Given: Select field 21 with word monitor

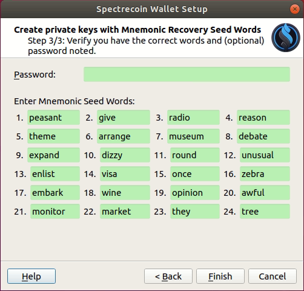Looking at the screenshot, I should coord(55,212).
